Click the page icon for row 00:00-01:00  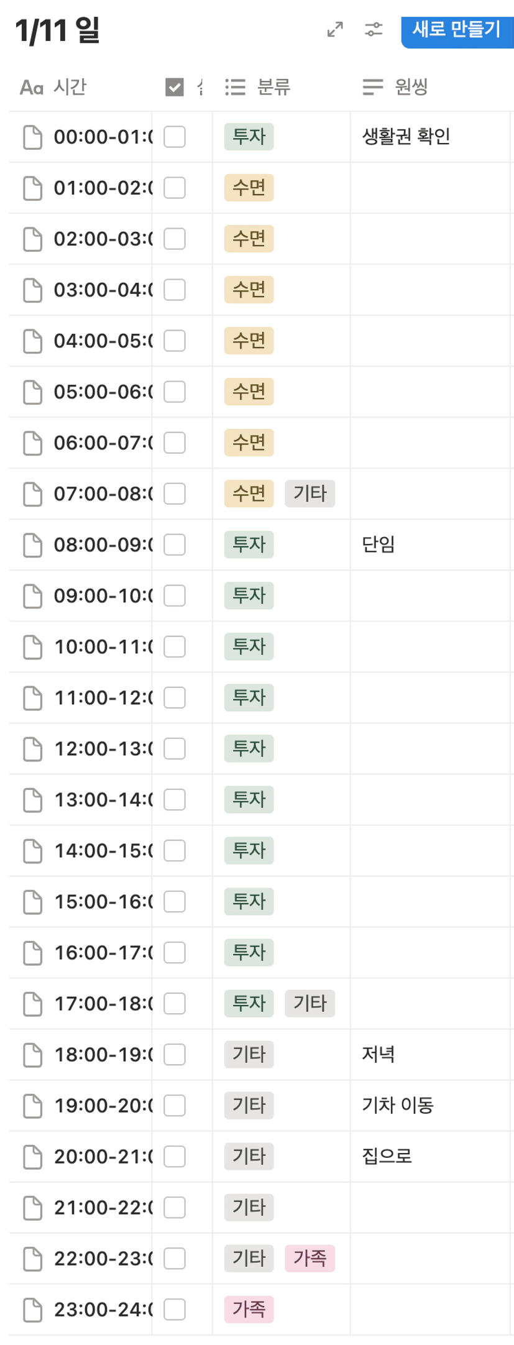click(x=32, y=137)
